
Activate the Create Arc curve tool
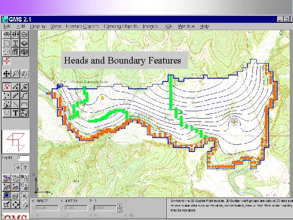24,96
